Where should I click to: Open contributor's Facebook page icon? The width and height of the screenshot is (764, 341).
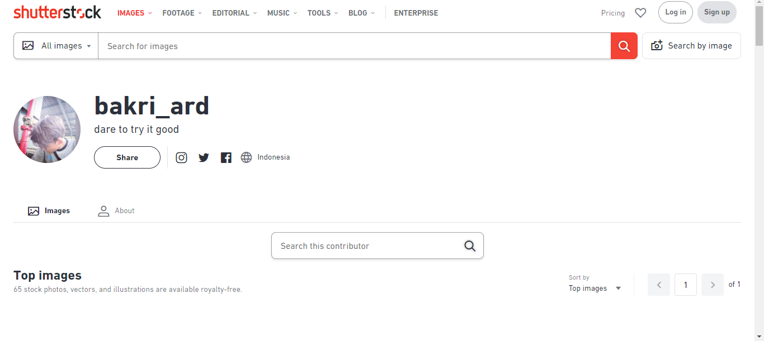click(x=226, y=157)
